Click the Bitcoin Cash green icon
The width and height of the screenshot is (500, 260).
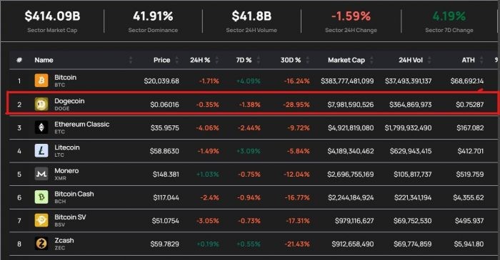41,197
